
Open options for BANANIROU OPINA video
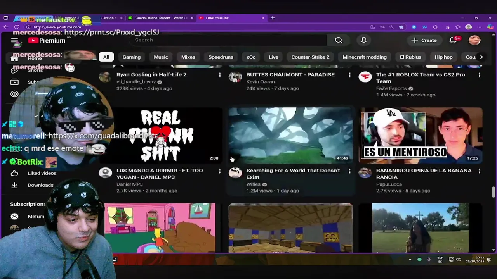[x=480, y=171]
